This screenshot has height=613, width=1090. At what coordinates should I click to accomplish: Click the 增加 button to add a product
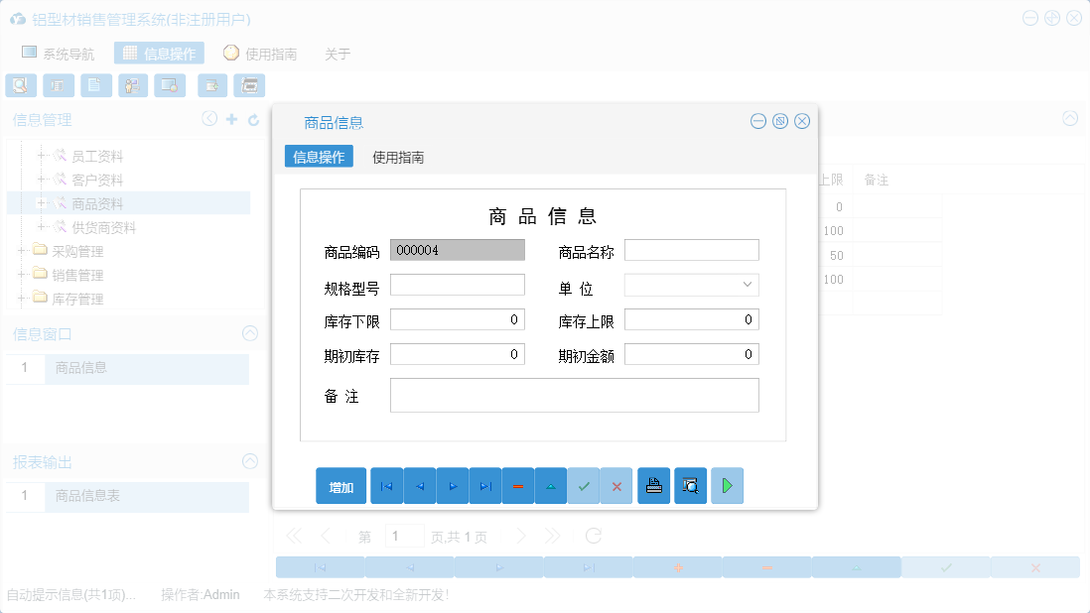tap(341, 486)
